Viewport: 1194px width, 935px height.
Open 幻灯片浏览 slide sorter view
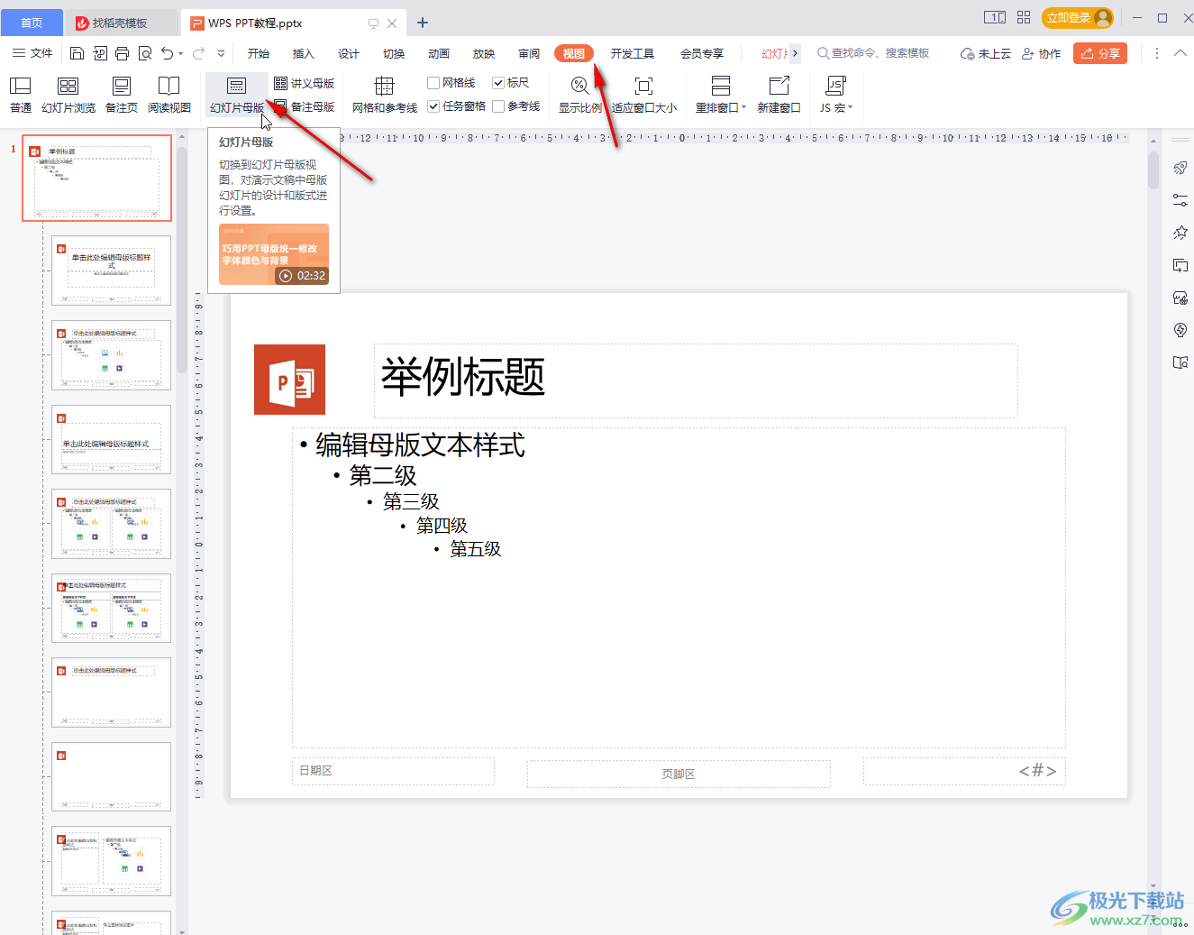click(x=68, y=95)
